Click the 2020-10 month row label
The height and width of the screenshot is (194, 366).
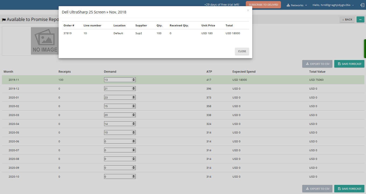(x=14, y=177)
